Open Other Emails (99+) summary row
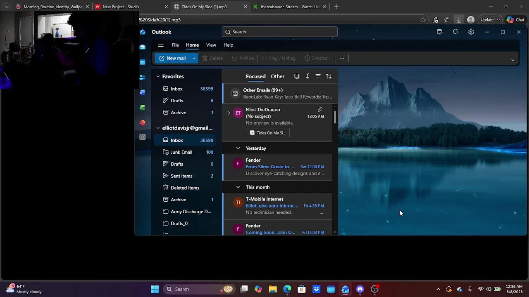This screenshot has width=529, height=297. click(281, 93)
